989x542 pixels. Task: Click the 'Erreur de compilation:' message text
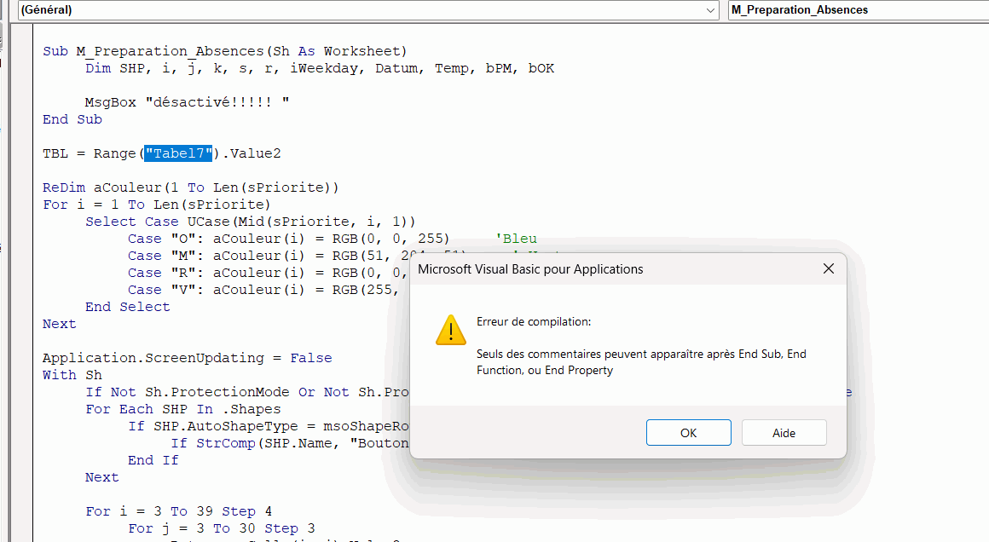[x=534, y=321]
